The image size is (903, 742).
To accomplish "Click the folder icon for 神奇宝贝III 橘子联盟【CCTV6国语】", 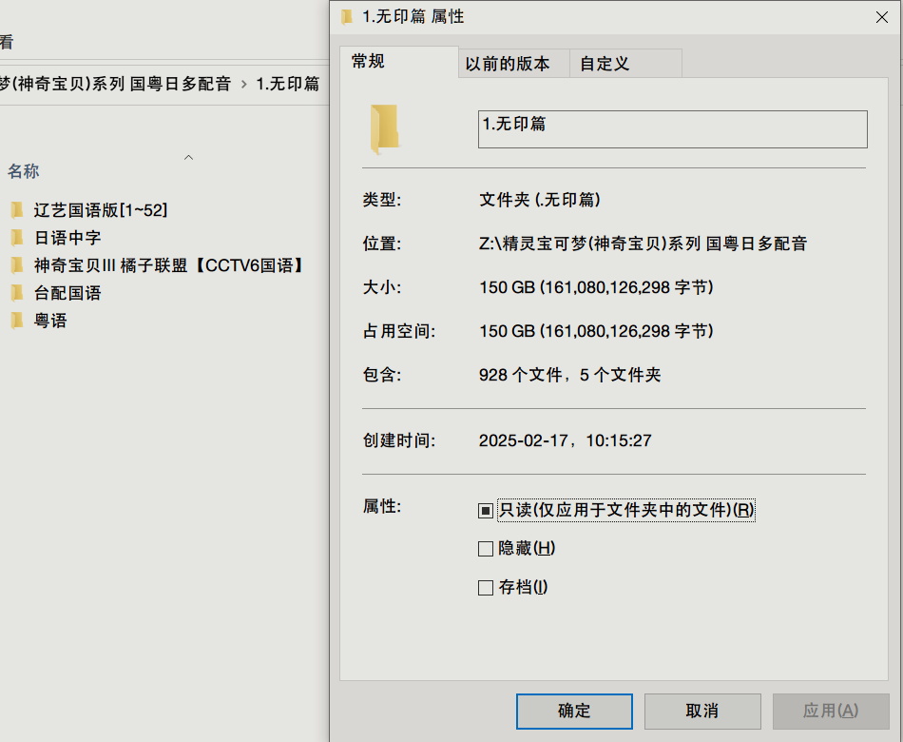I will (16, 264).
